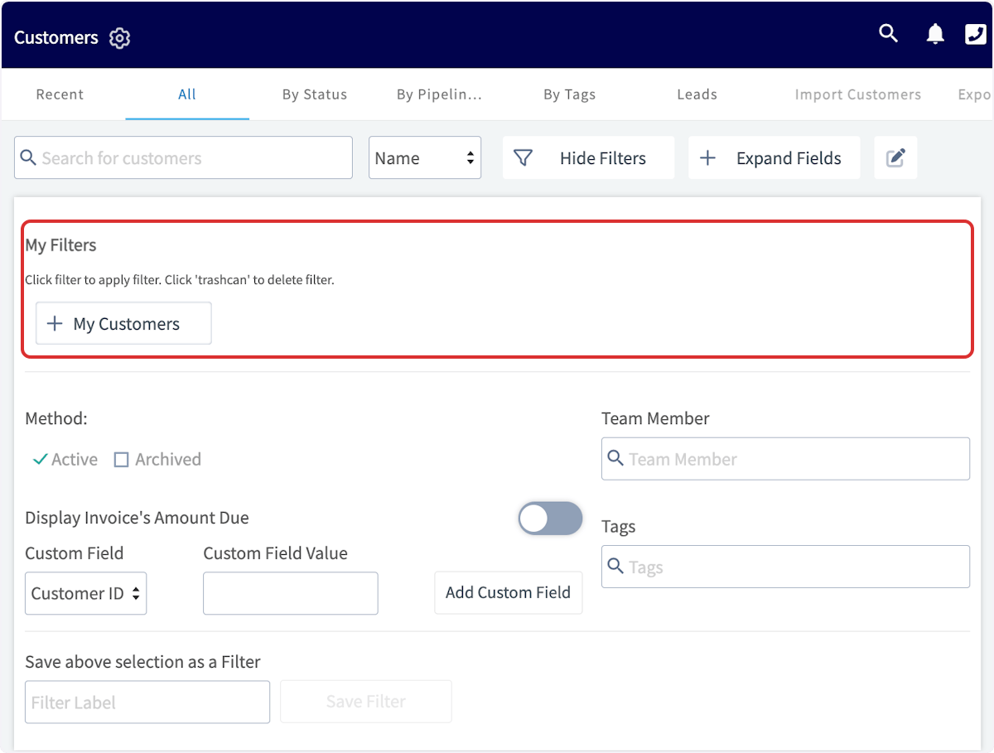Click the Save Filter button
This screenshot has height=753, width=994.
(x=366, y=702)
